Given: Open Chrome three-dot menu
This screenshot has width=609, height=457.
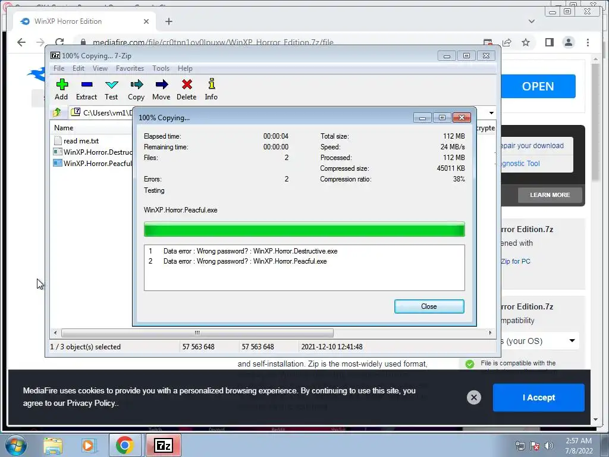Looking at the screenshot, I should click(588, 42).
